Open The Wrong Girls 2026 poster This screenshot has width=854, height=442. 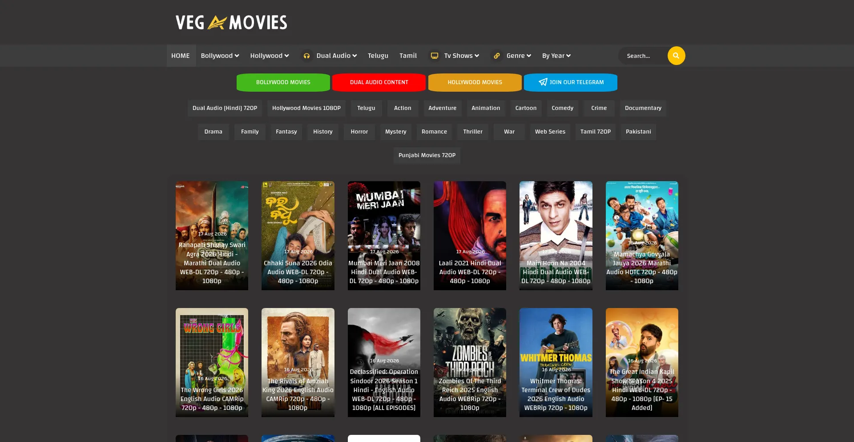[x=212, y=362]
